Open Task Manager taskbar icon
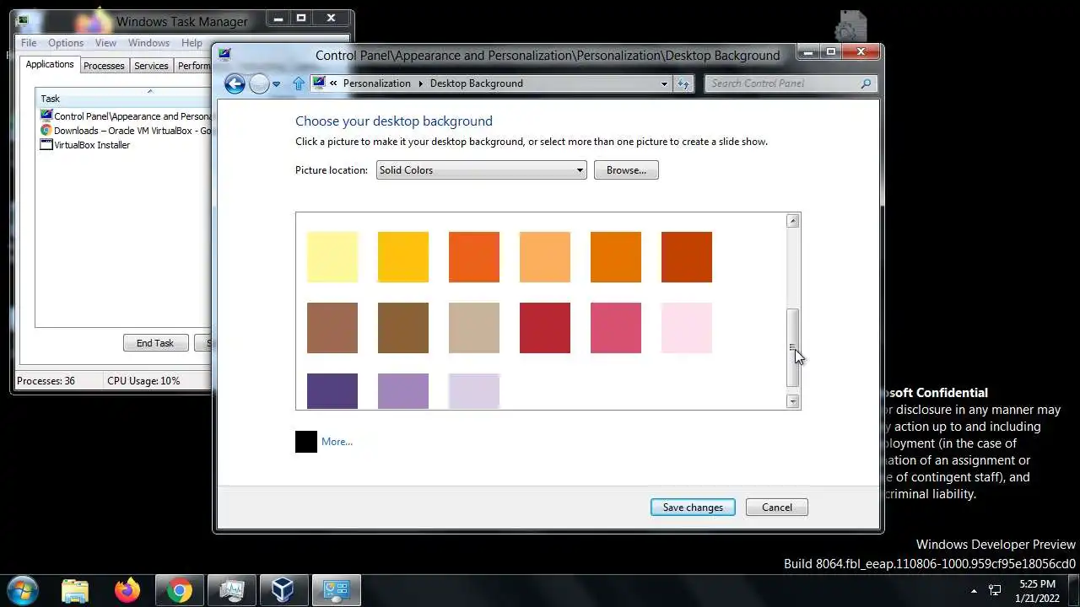The image size is (1080, 607). point(231,590)
